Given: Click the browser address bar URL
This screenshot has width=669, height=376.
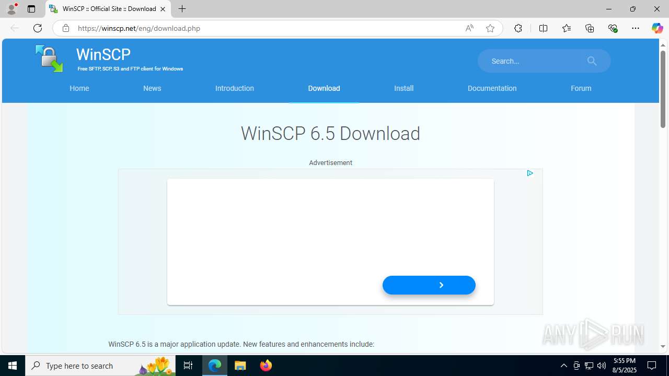Looking at the screenshot, I should pos(139,28).
